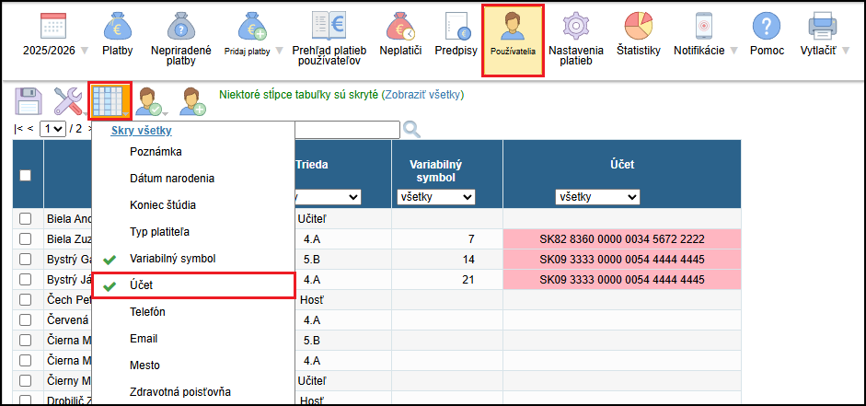Toggle the select-all checkbox in table header
The image size is (866, 406).
click(x=26, y=176)
